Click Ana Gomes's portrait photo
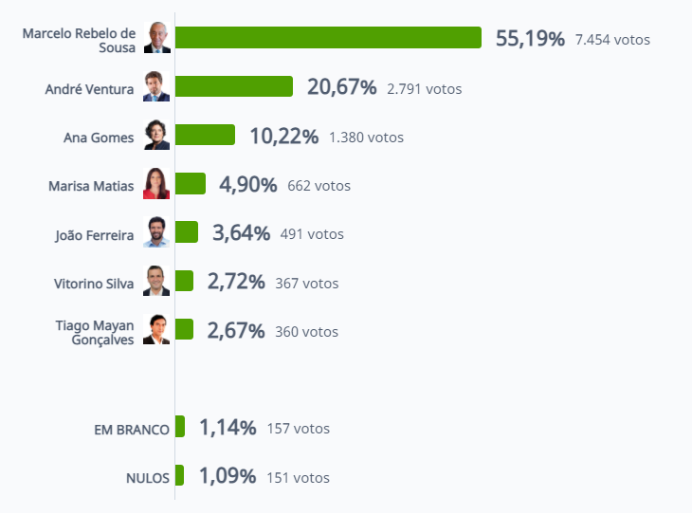The height and width of the screenshot is (515, 692). click(156, 135)
